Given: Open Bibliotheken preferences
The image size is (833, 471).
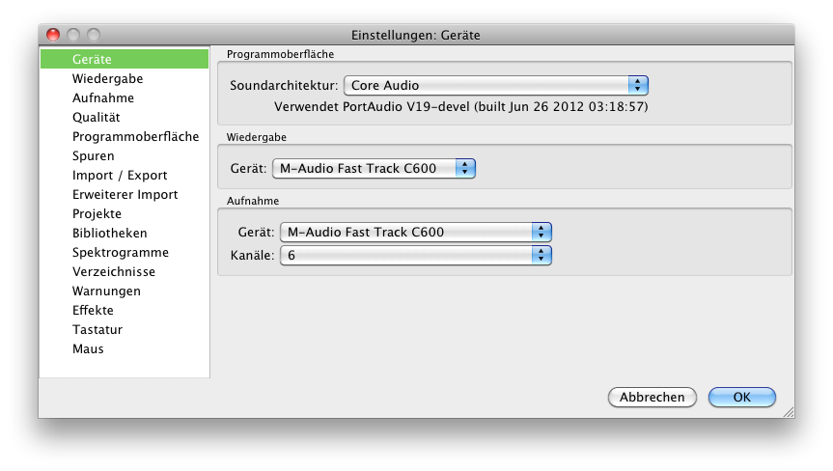Looking at the screenshot, I should (x=125, y=234).
